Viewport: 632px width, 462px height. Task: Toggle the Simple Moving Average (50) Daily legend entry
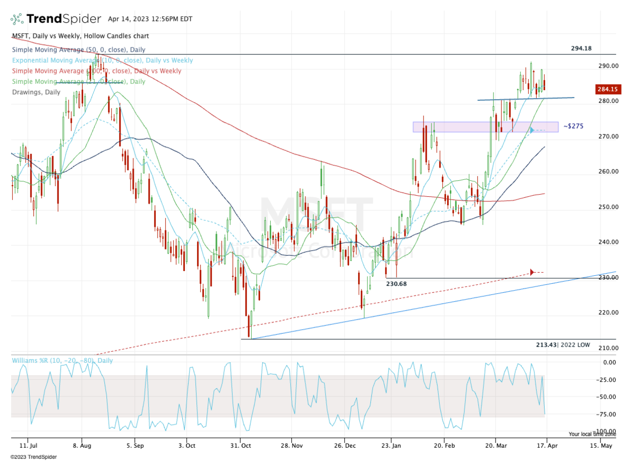[x=78, y=50]
